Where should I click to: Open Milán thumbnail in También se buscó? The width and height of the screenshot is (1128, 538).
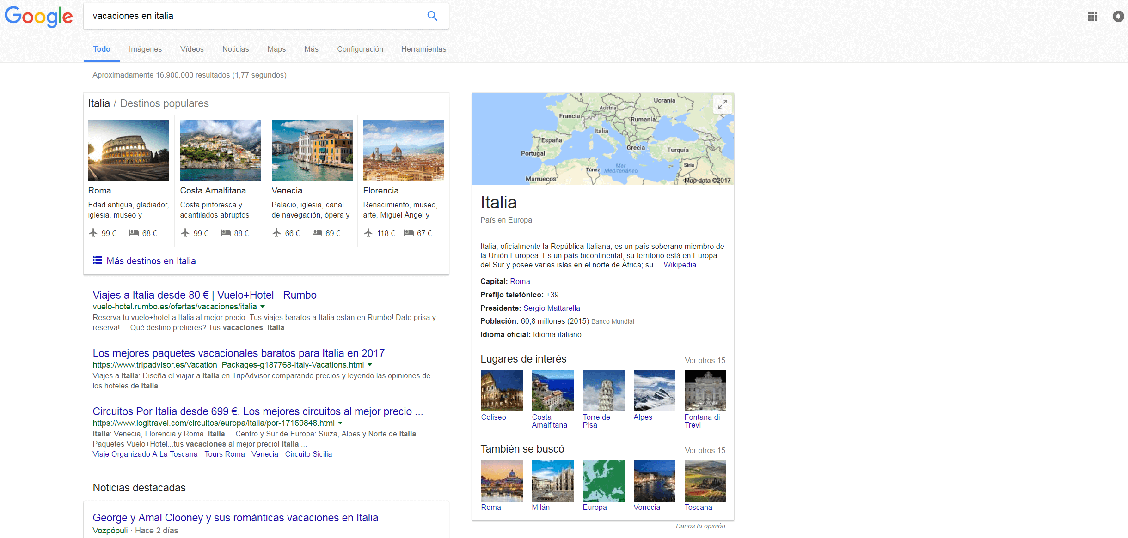tap(552, 480)
